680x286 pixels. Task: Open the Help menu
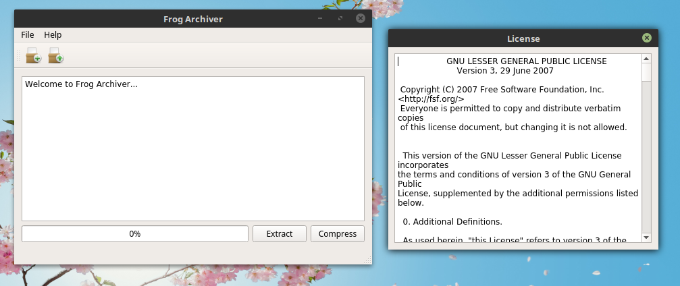point(53,34)
